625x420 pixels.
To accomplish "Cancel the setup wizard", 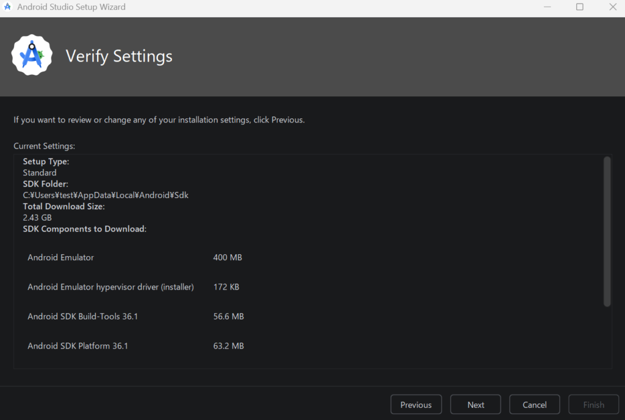I will [x=534, y=405].
